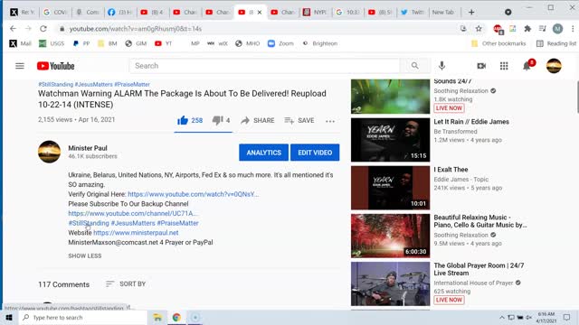Open the original video verification link
Viewport: 579px width, 325px height.
click(193, 194)
